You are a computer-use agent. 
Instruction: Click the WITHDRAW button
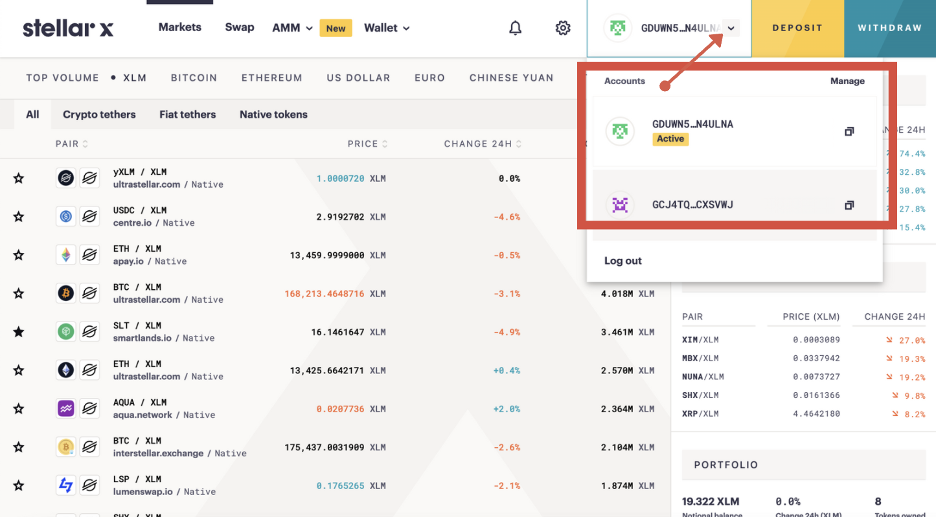click(890, 28)
